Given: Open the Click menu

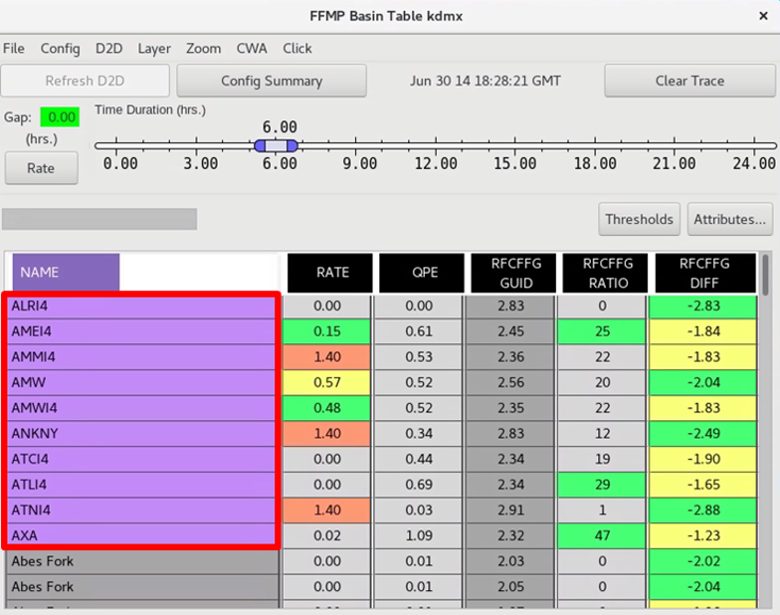Looking at the screenshot, I should [296, 48].
